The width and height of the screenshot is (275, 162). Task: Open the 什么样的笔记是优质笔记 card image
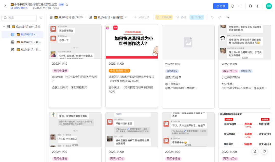(245, 130)
